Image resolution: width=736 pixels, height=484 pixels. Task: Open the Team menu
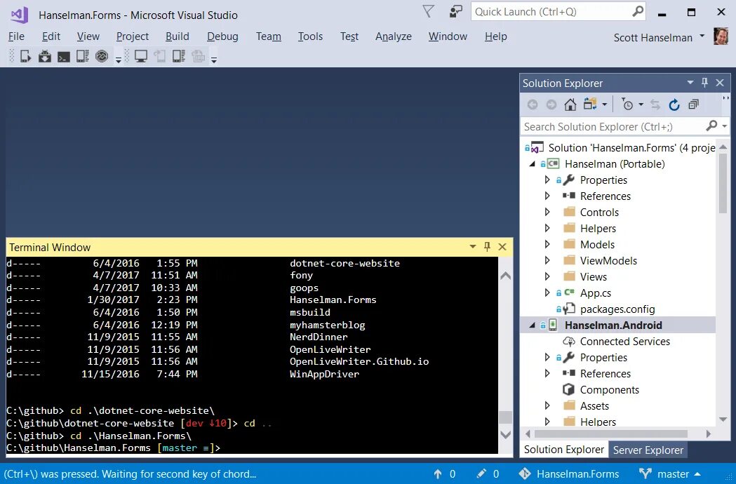269,36
